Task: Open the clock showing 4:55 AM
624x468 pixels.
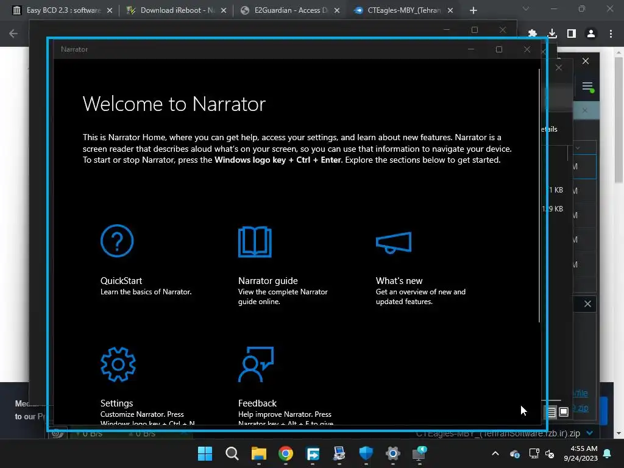Action: coord(581,453)
